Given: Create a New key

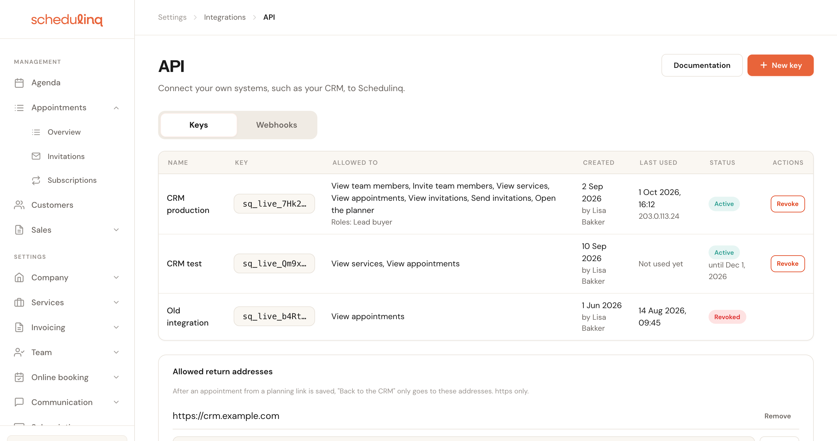Looking at the screenshot, I should (x=780, y=65).
